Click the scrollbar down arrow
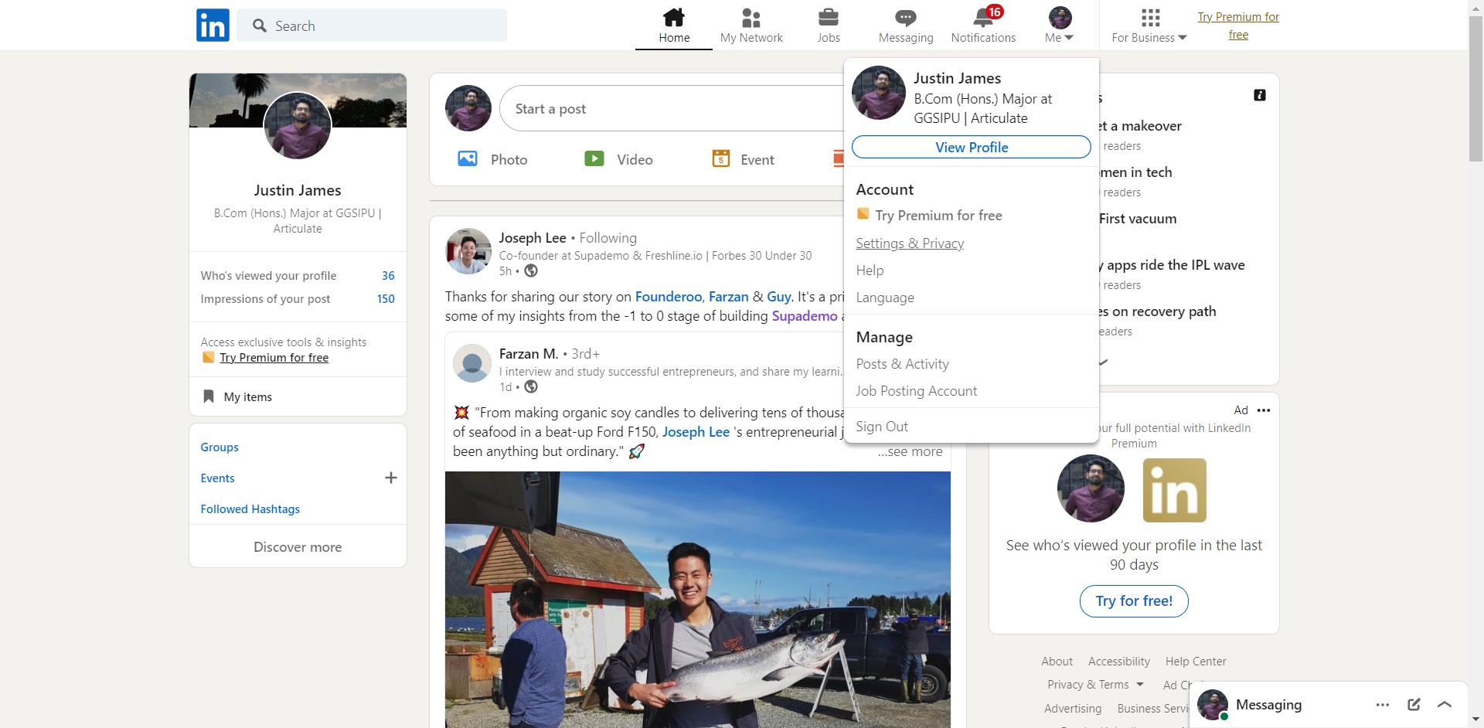The height and width of the screenshot is (728, 1484). tap(1475, 720)
